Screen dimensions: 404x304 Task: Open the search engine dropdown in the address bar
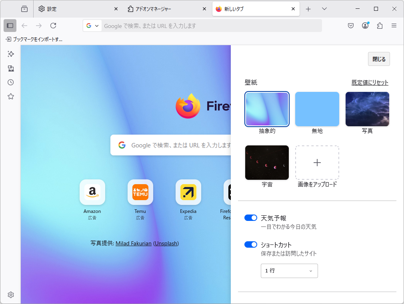(x=92, y=25)
